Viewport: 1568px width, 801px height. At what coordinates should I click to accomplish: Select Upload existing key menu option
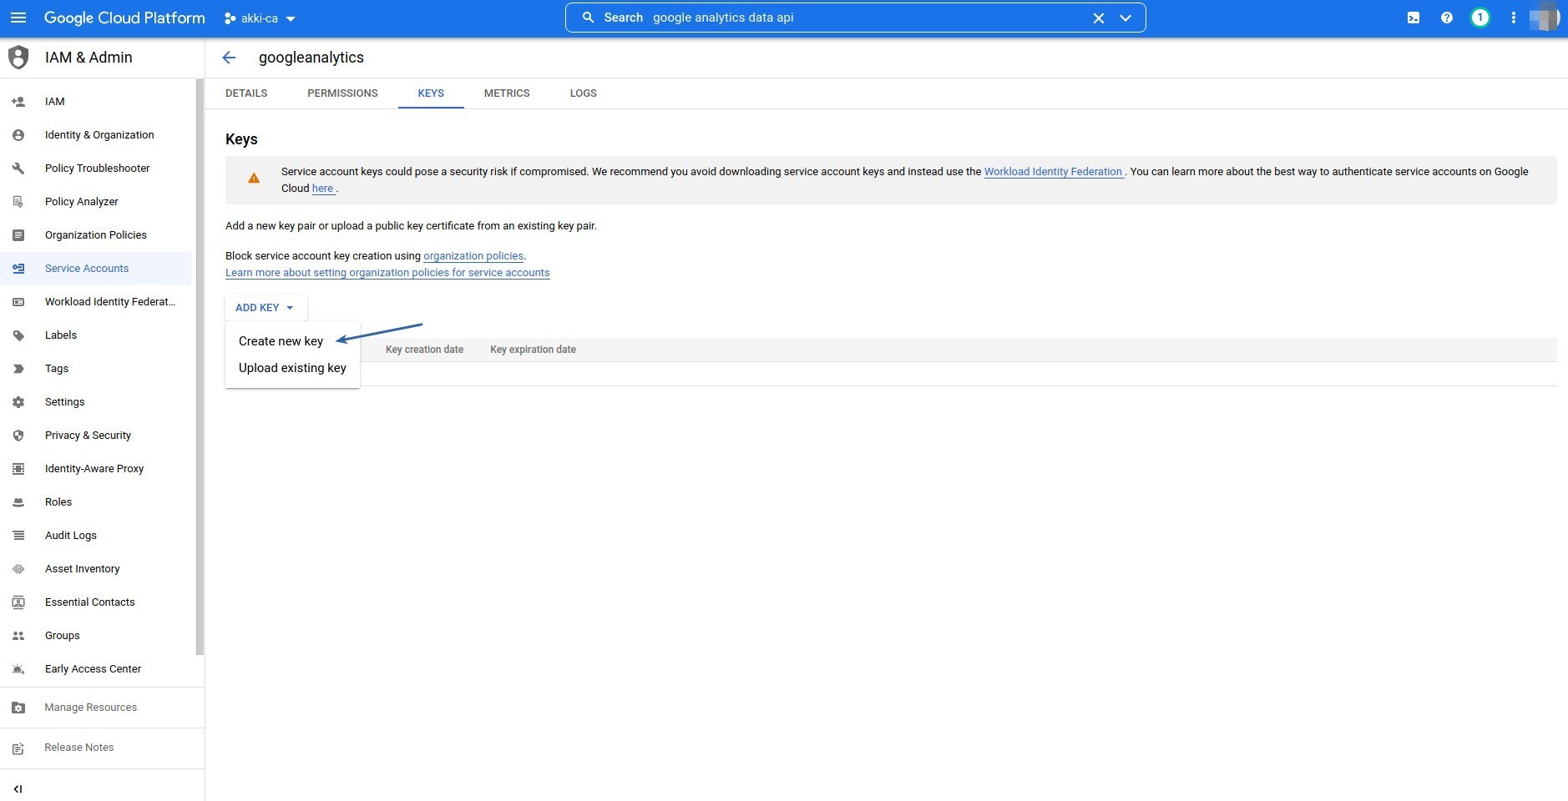coord(292,368)
